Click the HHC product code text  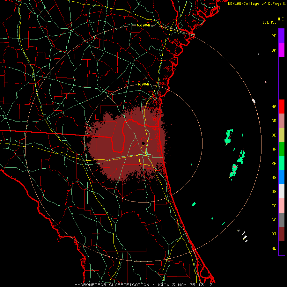tap(280, 19)
